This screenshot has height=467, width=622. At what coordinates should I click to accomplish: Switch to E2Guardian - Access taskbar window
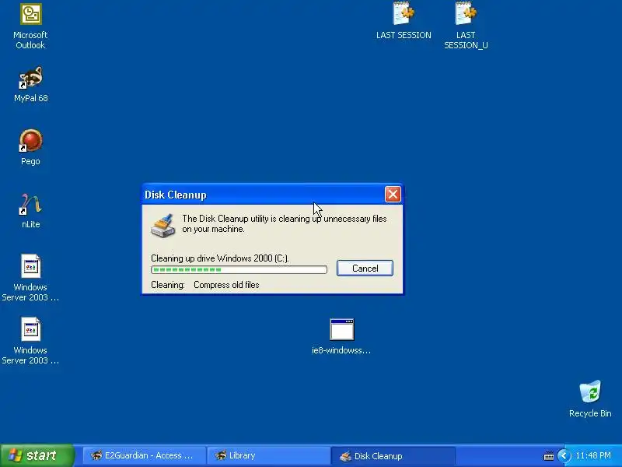[145, 455]
